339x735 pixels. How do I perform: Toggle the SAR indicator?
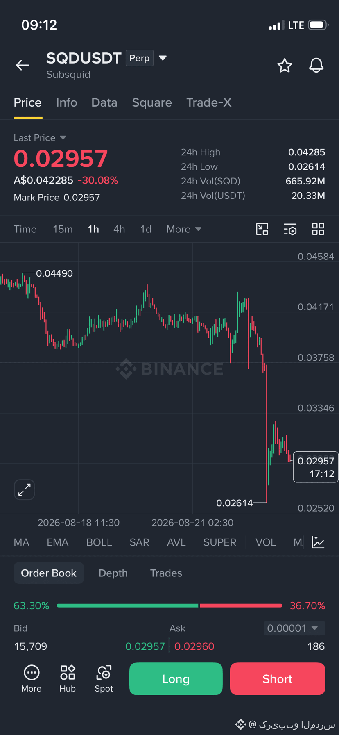point(139,542)
